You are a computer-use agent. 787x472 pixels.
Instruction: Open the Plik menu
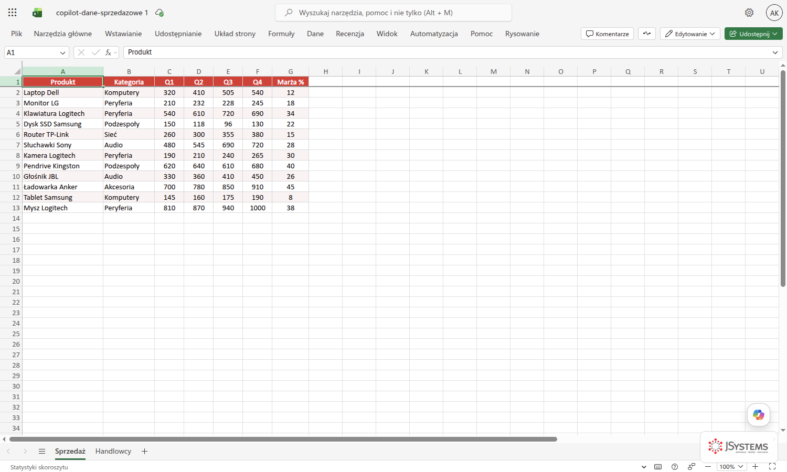click(17, 34)
